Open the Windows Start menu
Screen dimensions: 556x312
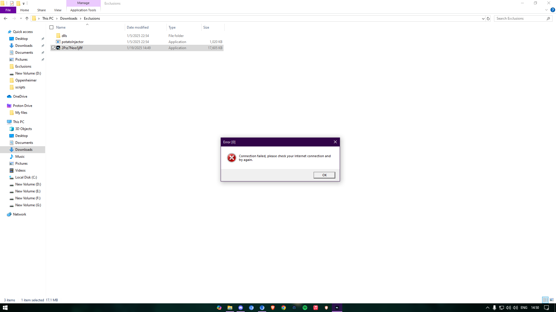(5, 308)
